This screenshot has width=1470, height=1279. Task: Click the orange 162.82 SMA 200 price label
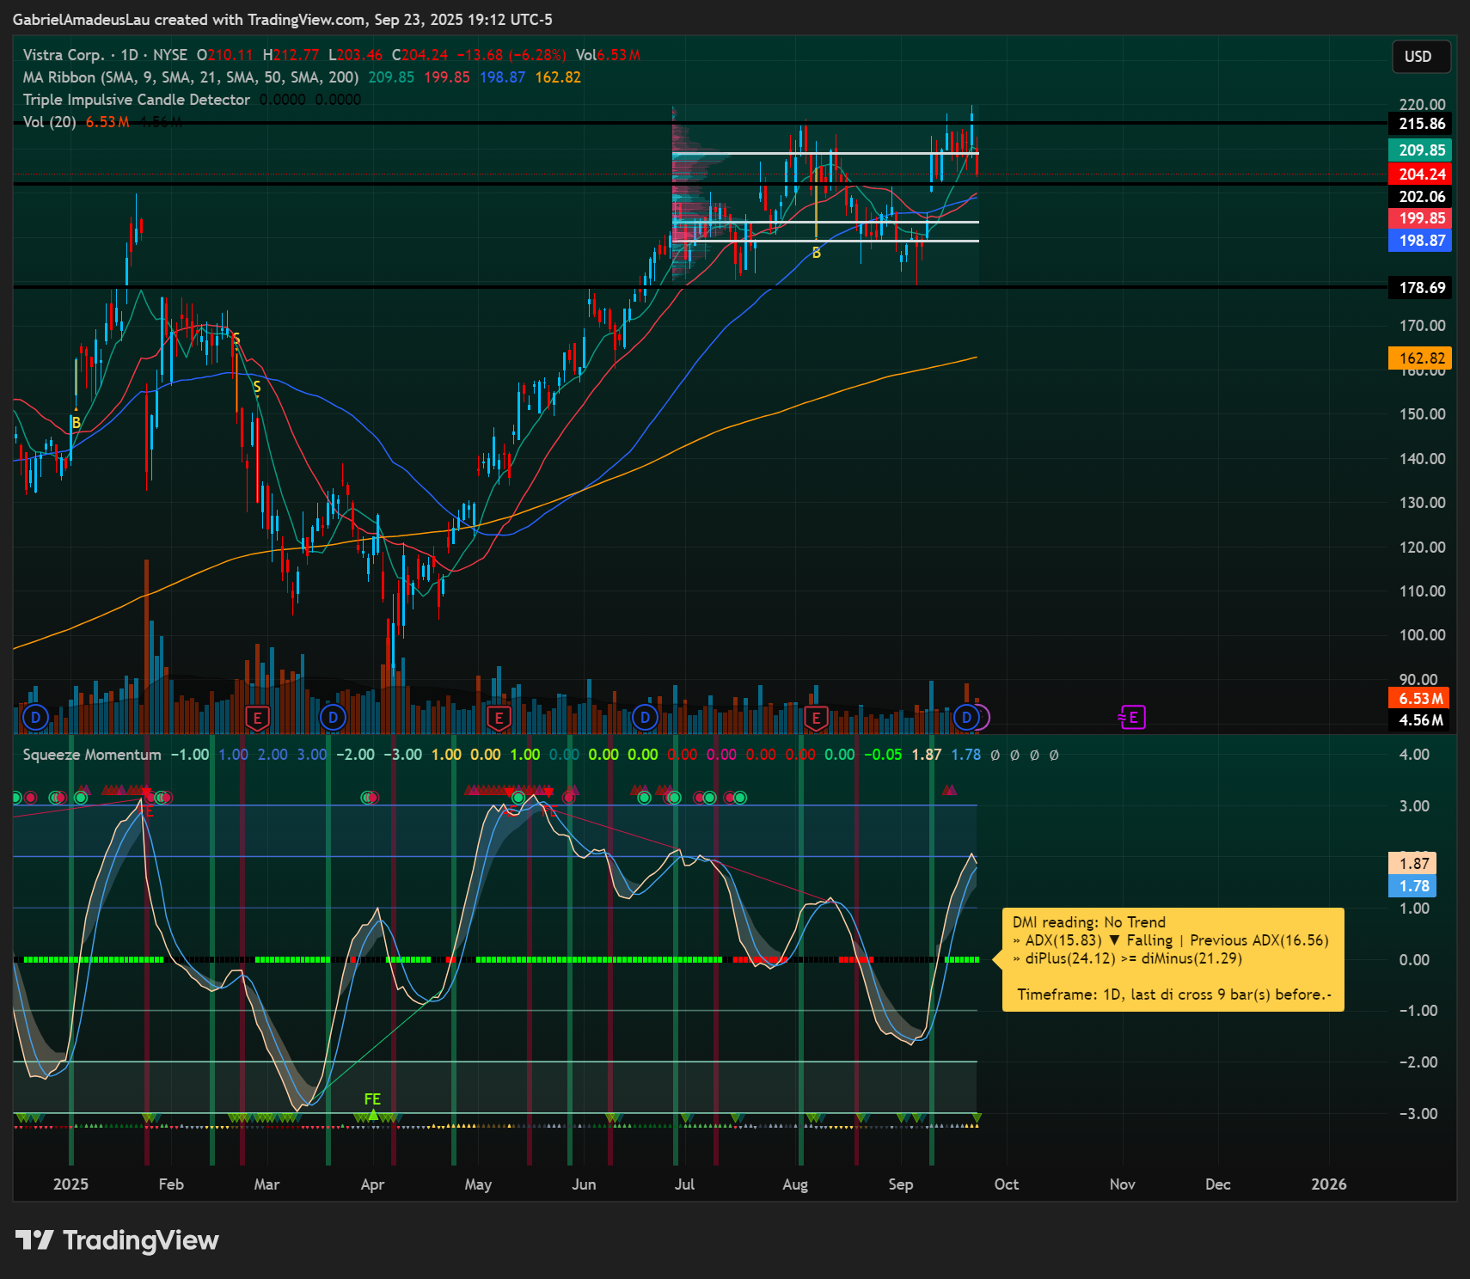tap(1420, 358)
